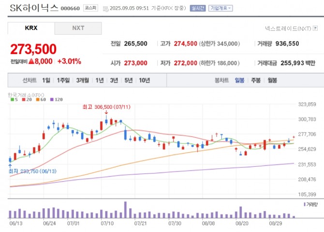Click the 저가 value 272,000
The image size is (324, 232).
click(x=185, y=63)
